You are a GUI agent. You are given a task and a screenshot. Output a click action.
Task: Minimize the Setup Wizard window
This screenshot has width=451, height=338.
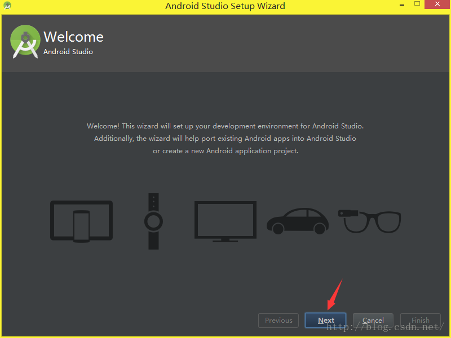[402, 5]
